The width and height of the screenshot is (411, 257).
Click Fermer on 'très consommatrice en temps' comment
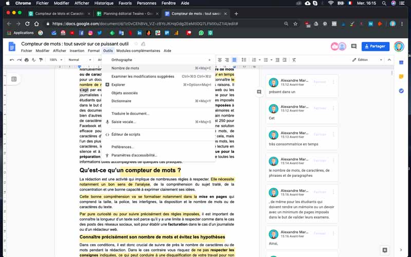(x=320, y=134)
